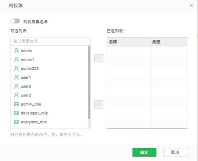198x161 pixels.
Task: Confirm with the green 确定 button
Action: click(144, 153)
